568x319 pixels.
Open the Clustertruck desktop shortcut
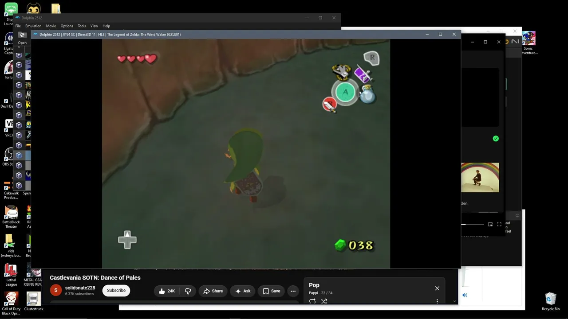(x=34, y=301)
